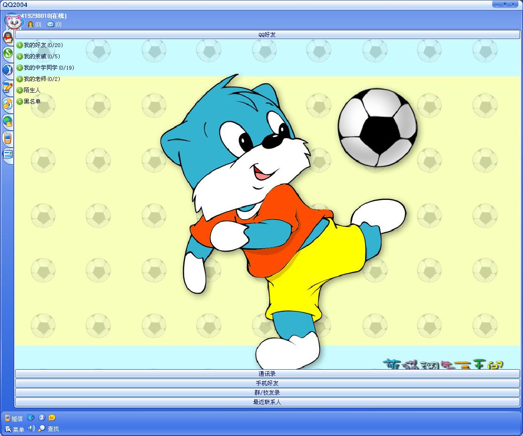
Task: Switch to the 最近联系人 panel
Action: pyautogui.click(x=267, y=402)
